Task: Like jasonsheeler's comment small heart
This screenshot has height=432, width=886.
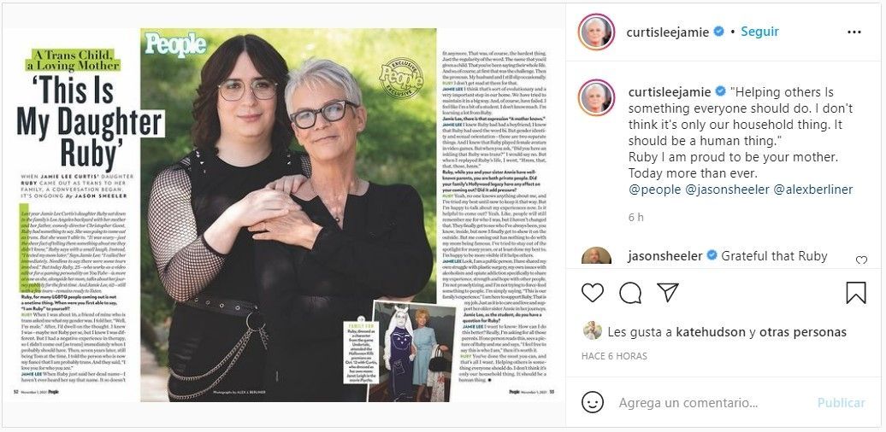Action: click(860, 260)
